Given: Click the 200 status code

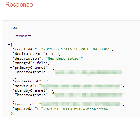Looking at the screenshot, I should [x=14, y=28].
